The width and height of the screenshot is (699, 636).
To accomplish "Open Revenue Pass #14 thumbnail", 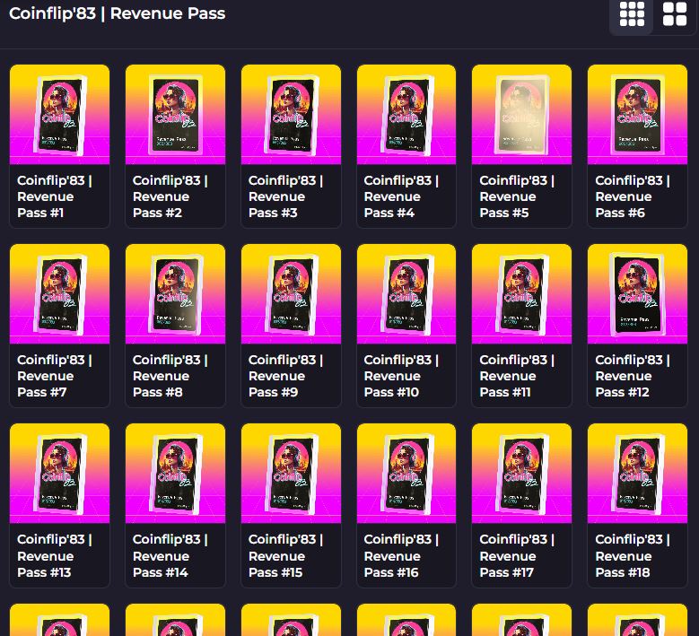I will [x=175, y=474].
